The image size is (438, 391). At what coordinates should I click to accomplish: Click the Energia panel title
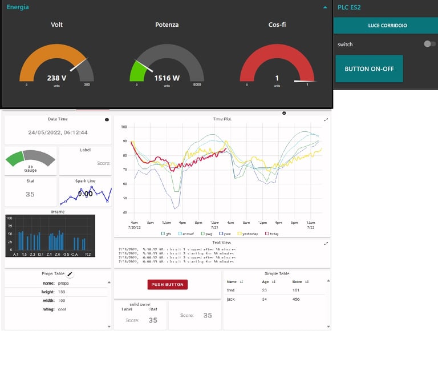pos(18,7)
